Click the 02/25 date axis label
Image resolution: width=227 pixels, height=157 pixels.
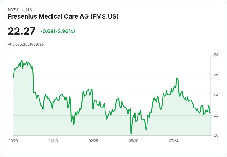coord(93,141)
